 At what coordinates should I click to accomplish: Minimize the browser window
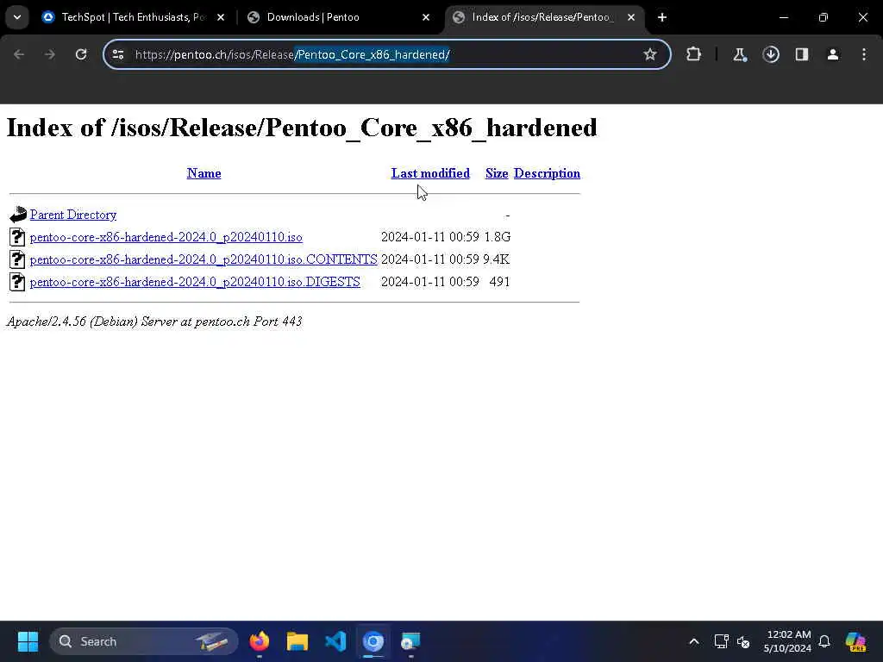[x=783, y=17]
